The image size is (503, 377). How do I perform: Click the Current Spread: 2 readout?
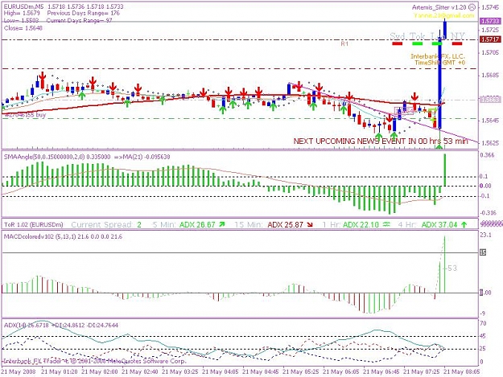point(106,225)
